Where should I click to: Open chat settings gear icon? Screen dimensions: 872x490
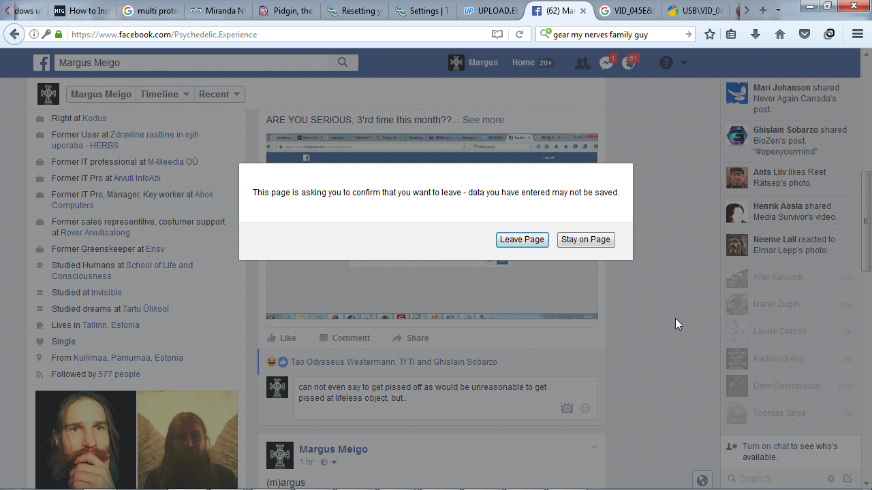[831, 478]
